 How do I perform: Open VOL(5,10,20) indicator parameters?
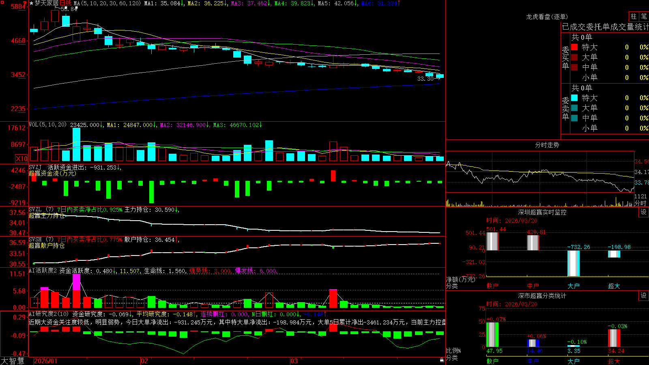pyautogui.click(x=47, y=125)
